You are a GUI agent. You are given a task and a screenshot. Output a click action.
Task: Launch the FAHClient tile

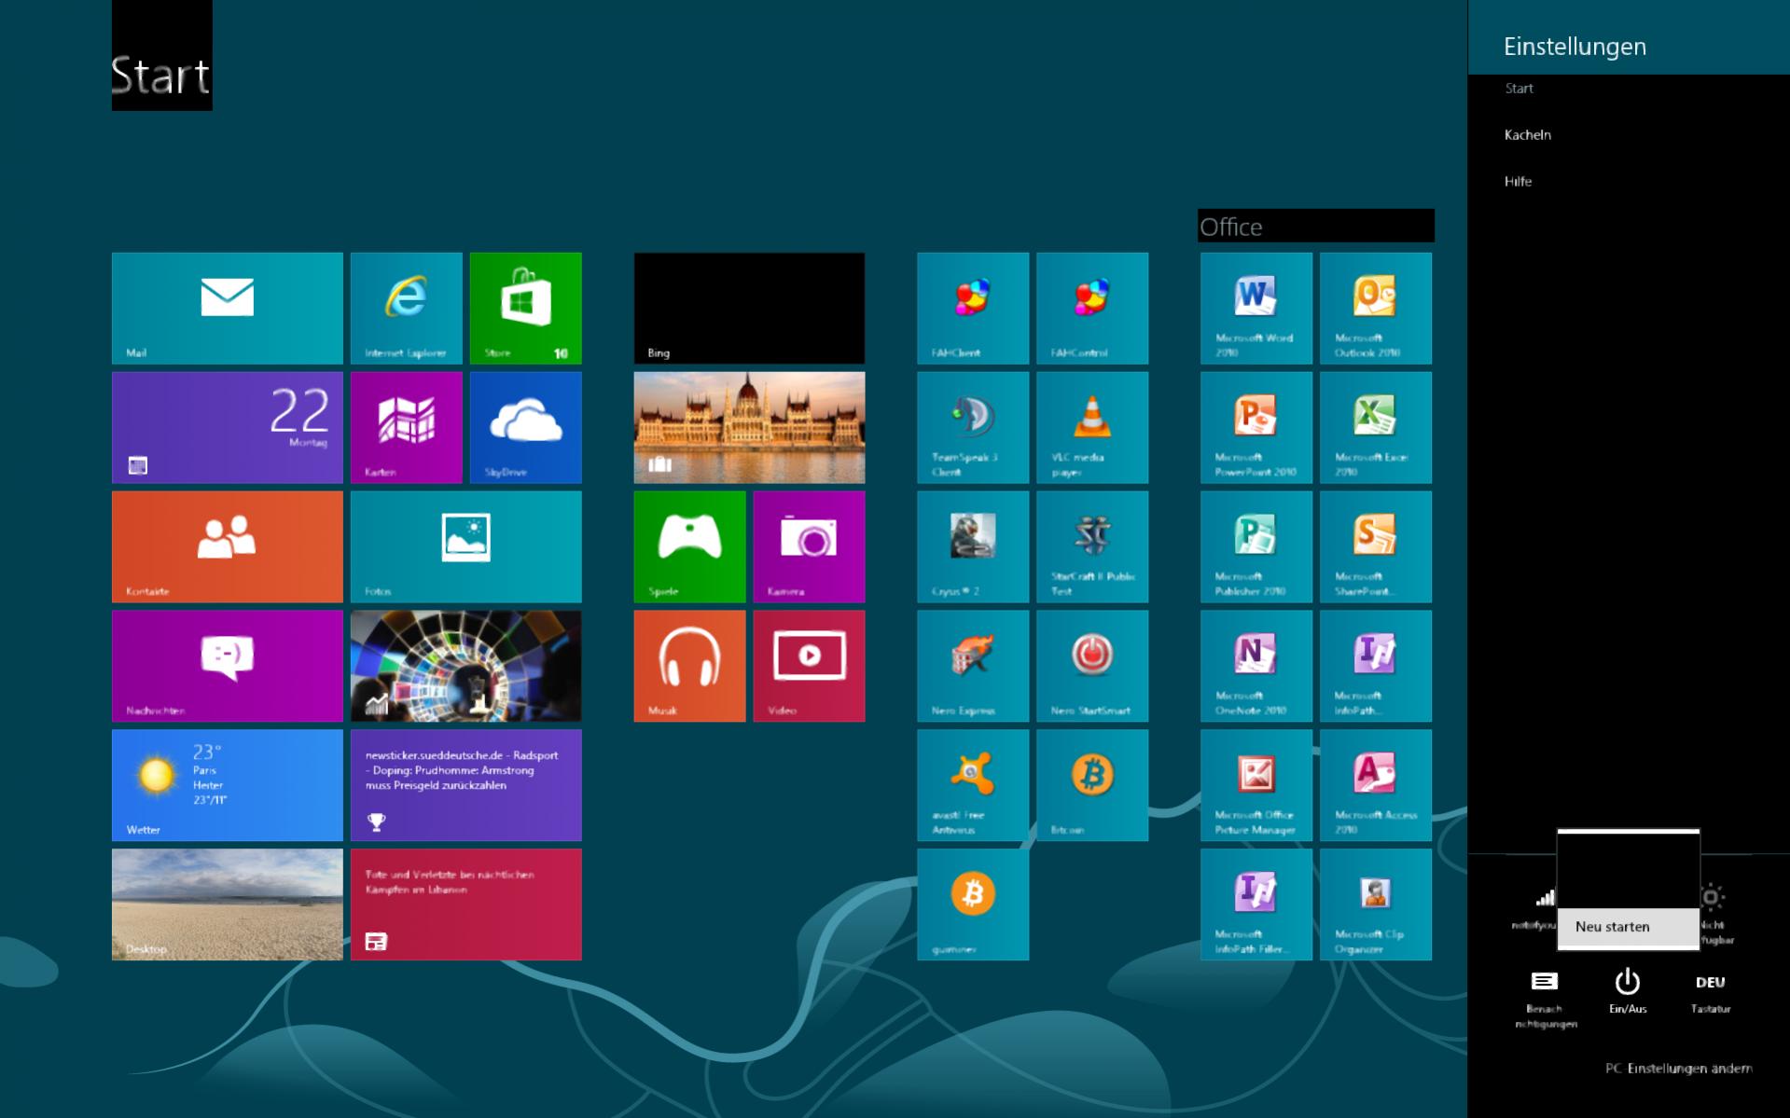click(x=973, y=308)
